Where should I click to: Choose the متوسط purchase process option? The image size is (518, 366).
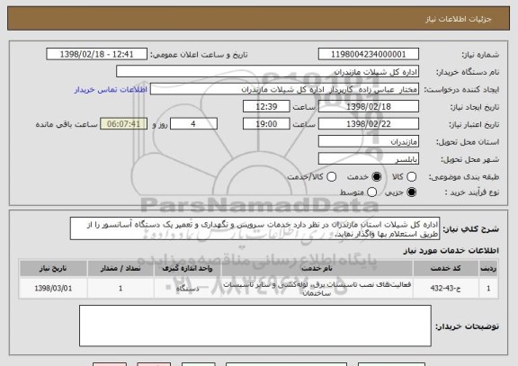[371, 192]
